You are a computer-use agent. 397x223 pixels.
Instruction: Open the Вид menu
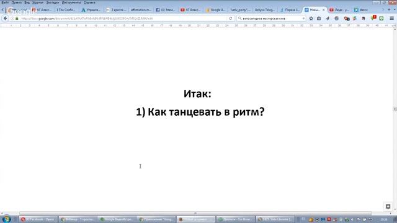(x=27, y=2)
